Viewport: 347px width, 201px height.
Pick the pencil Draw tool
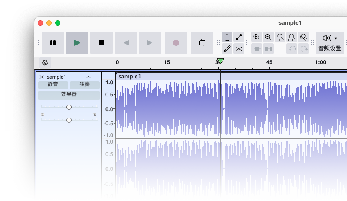coord(227,49)
